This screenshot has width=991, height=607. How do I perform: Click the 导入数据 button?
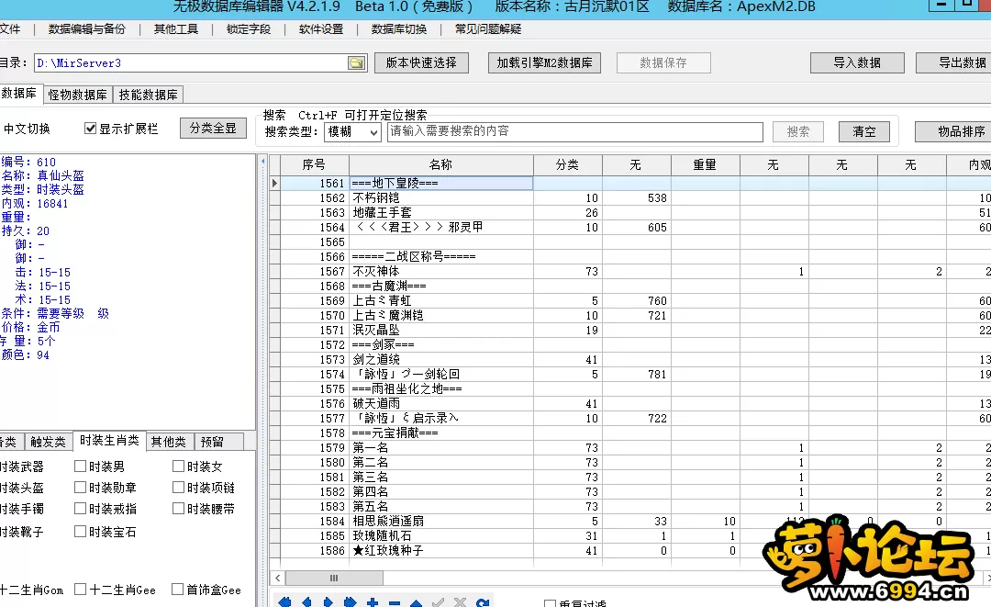[x=857, y=62]
